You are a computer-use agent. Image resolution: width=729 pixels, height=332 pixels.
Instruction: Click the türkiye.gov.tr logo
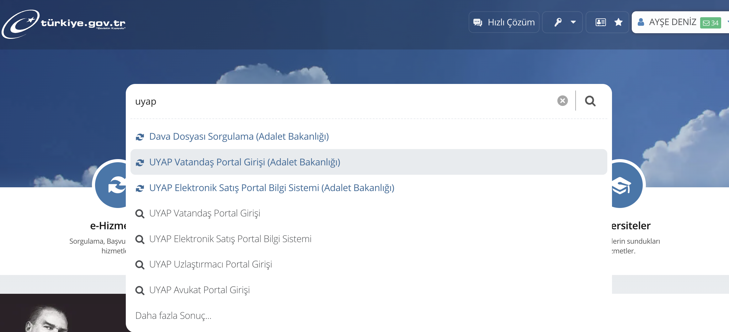[64, 24]
